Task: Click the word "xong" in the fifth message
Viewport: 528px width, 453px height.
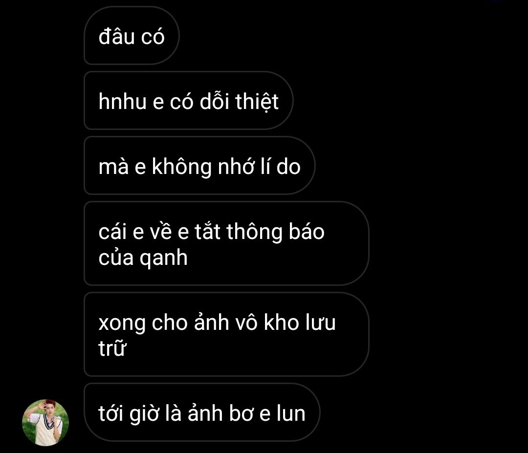Action: [122, 324]
